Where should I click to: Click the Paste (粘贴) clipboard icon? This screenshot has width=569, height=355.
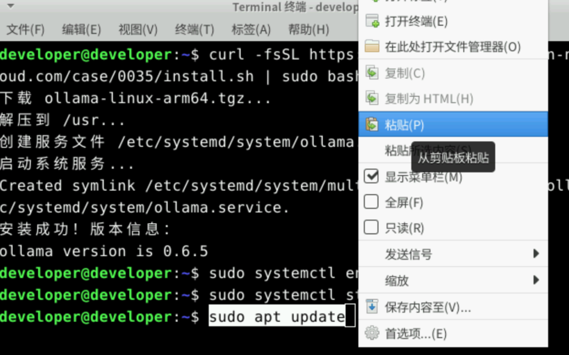pos(372,125)
